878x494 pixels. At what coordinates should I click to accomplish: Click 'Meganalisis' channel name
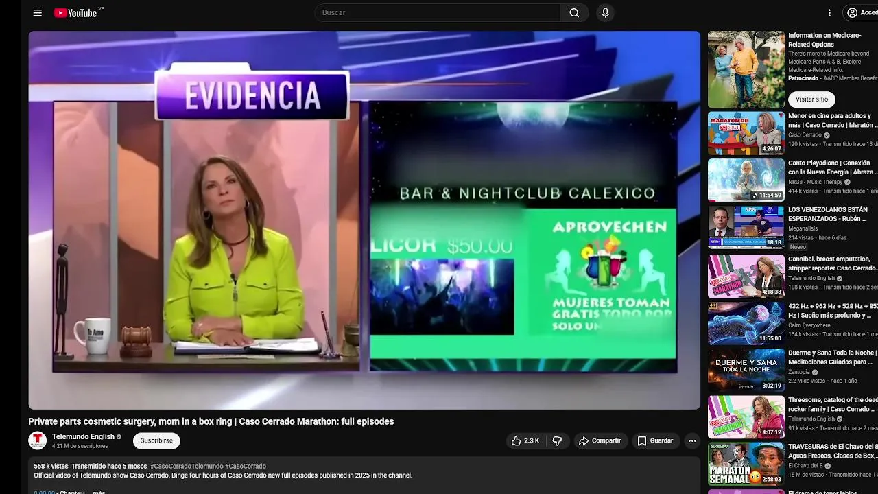(803, 229)
